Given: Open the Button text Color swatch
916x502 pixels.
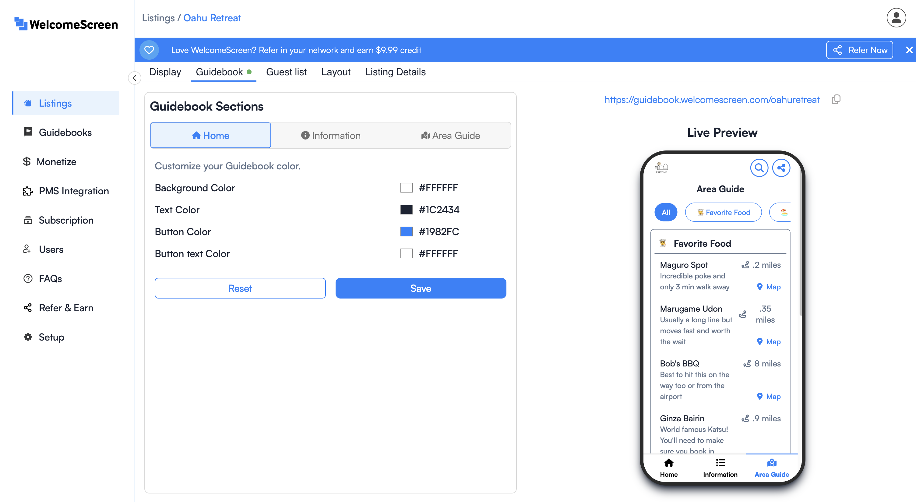Looking at the screenshot, I should [x=406, y=254].
